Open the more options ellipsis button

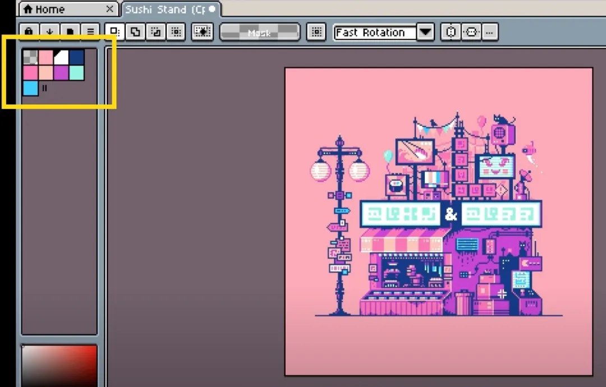pyautogui.click(x=490, y=32)
